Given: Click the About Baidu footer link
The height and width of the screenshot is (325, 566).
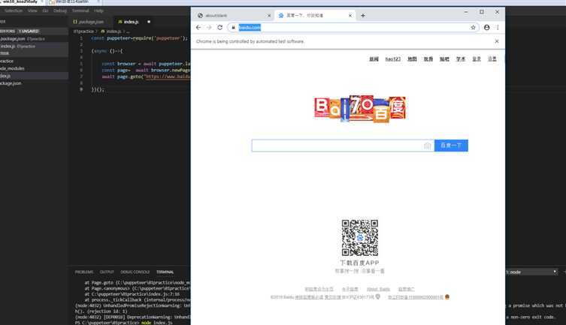Looking at the screenshot, I should tap(378, 289).
